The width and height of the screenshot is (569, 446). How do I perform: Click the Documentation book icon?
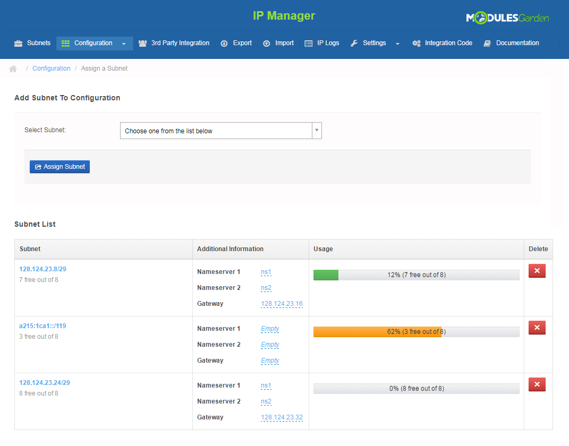point(487,44)
